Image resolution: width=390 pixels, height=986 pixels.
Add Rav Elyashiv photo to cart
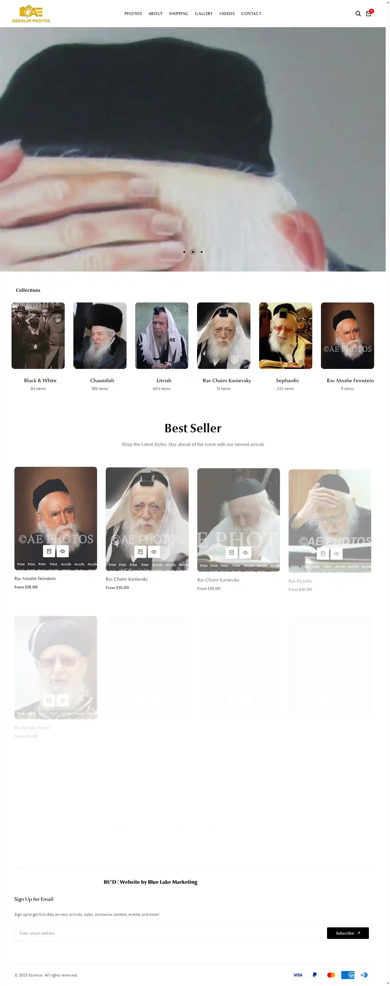click(323, 554)
